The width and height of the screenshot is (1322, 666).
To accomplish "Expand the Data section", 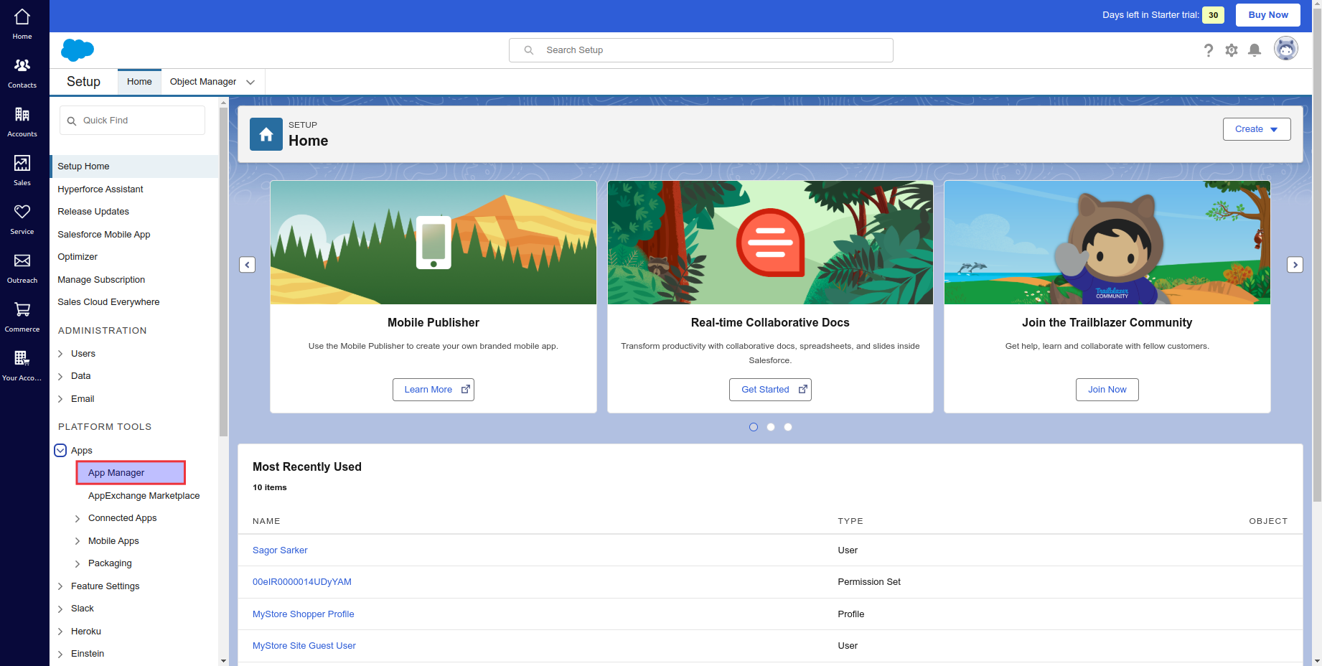I will pos(60,376).
